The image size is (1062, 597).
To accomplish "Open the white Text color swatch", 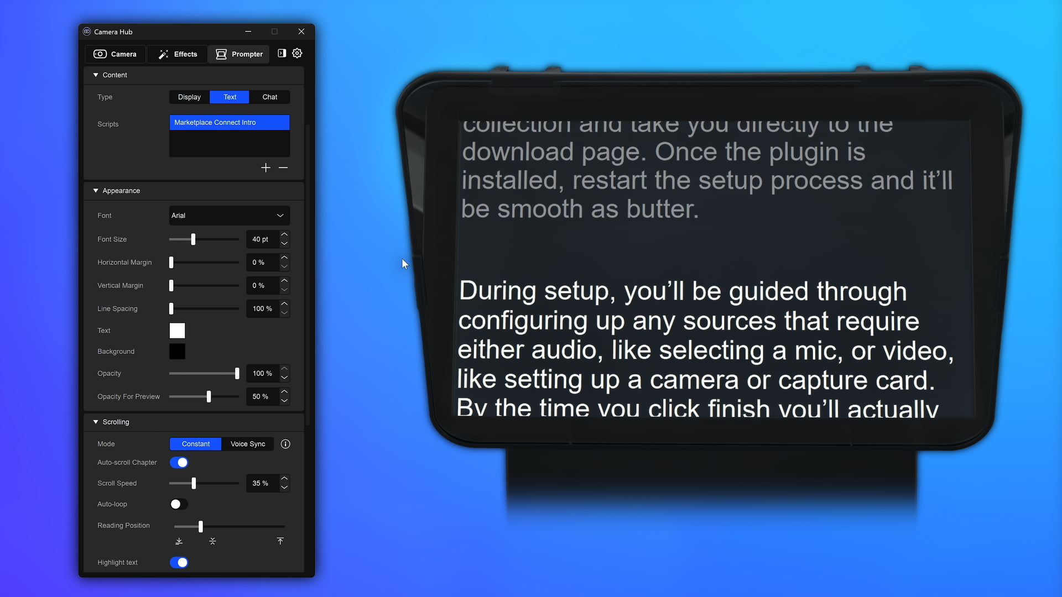I will 177,331.
